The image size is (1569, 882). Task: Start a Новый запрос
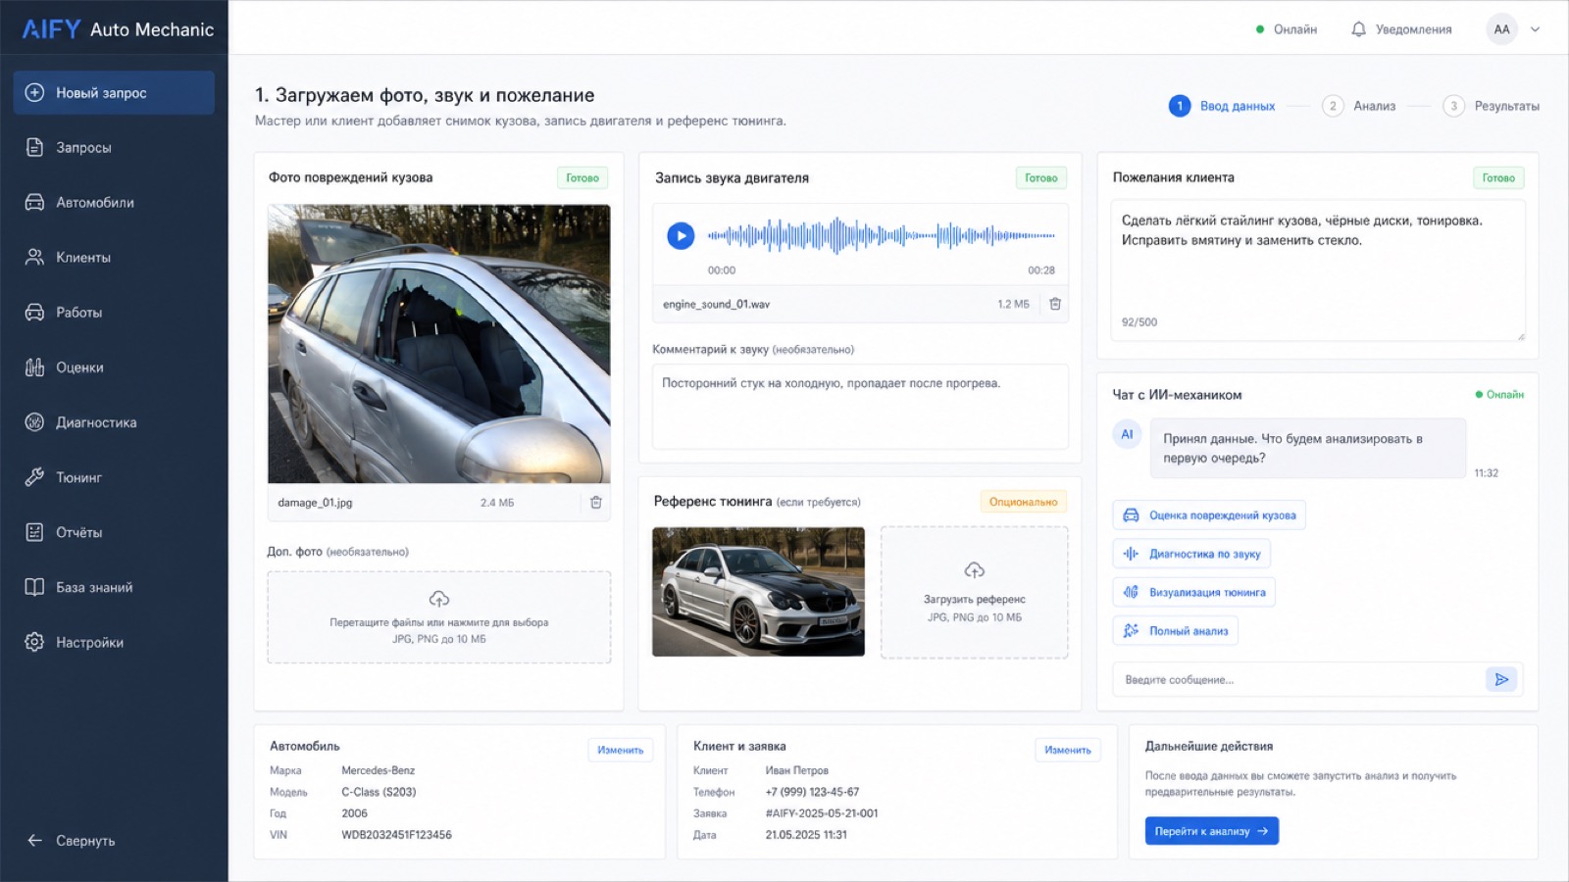pyautogui.click(x=114, y=92)
